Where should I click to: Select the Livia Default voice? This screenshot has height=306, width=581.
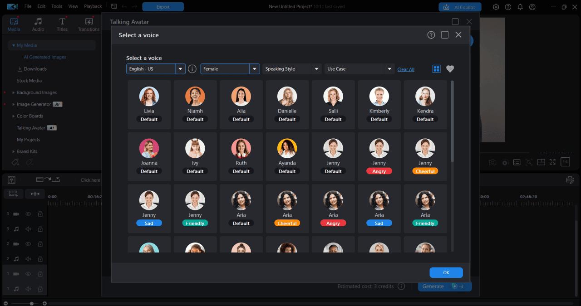pos(149,104)
